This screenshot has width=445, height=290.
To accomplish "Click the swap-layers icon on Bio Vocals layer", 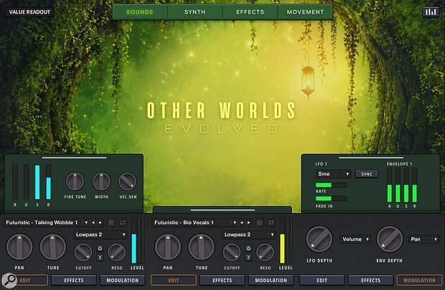I will click(x=271, y=223).
